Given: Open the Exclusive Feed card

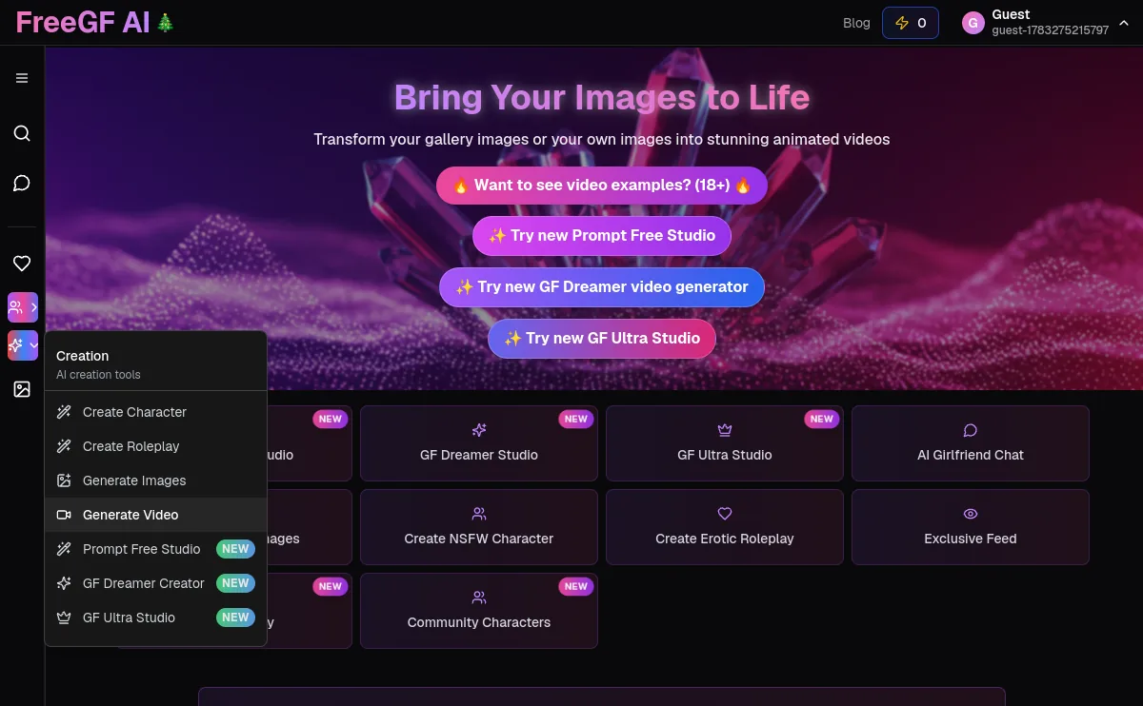Looking at the screenshot, I should [x=971, y=527].
